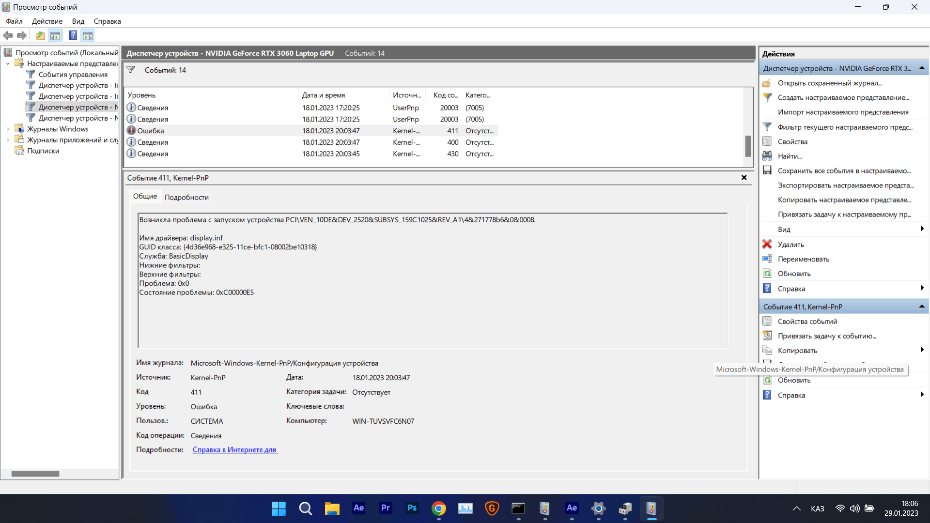Click the blue Help toolbar icon
The width and height of the screenshot is (930, 523).
coord(73,35)
